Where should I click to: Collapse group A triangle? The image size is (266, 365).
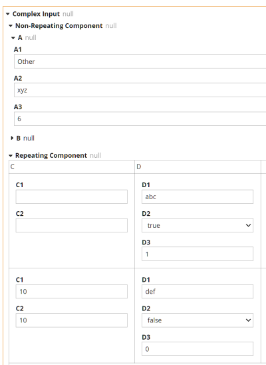coord(13,38)
